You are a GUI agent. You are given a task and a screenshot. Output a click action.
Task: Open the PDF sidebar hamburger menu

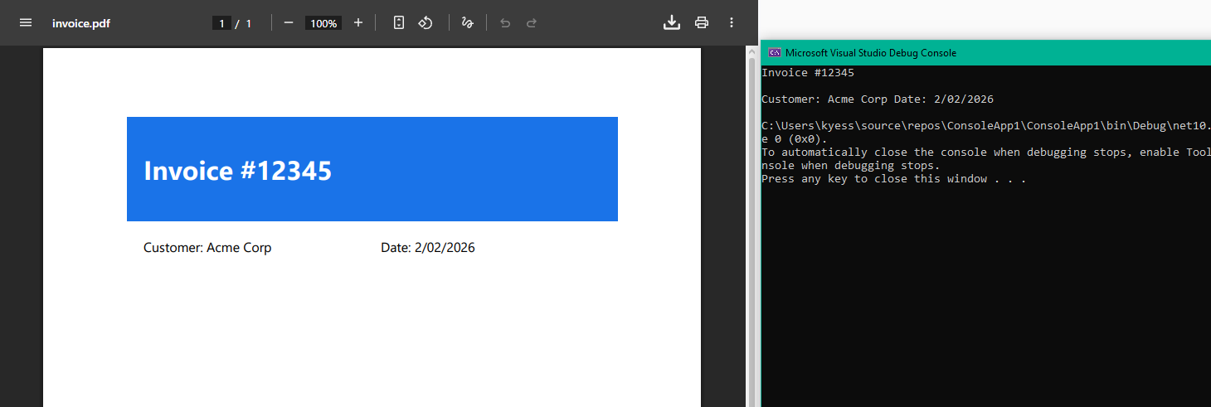pyautogui.click(x=26, y=22)
